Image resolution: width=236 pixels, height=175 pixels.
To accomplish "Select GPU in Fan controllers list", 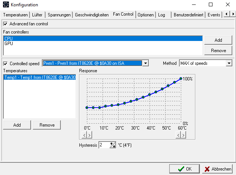I will (x=103, y=44).
